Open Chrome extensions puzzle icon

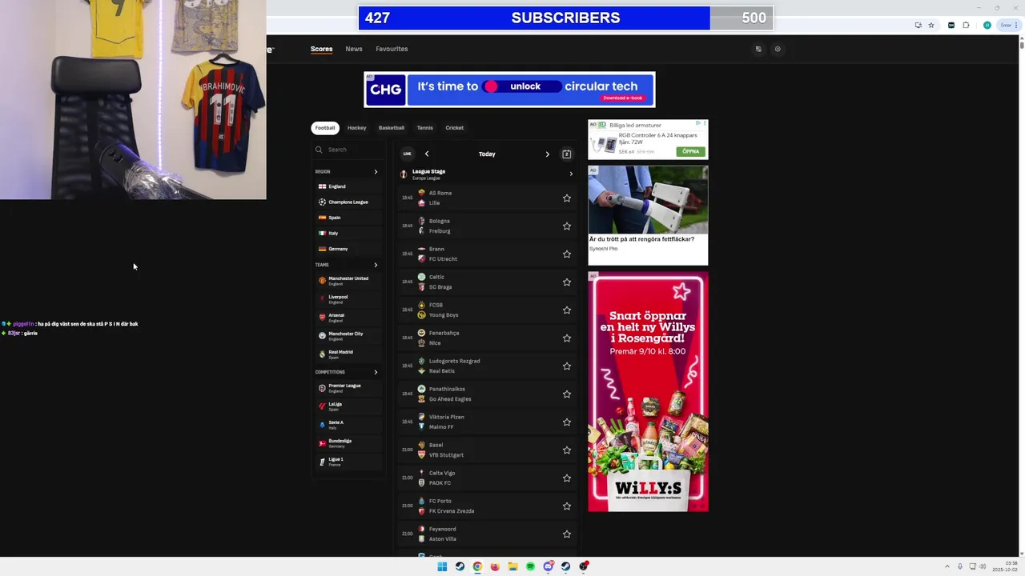point(966,25)
